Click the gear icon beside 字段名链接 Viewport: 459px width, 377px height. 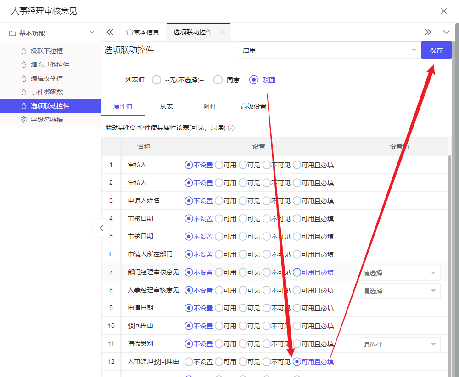click(24, 120)
